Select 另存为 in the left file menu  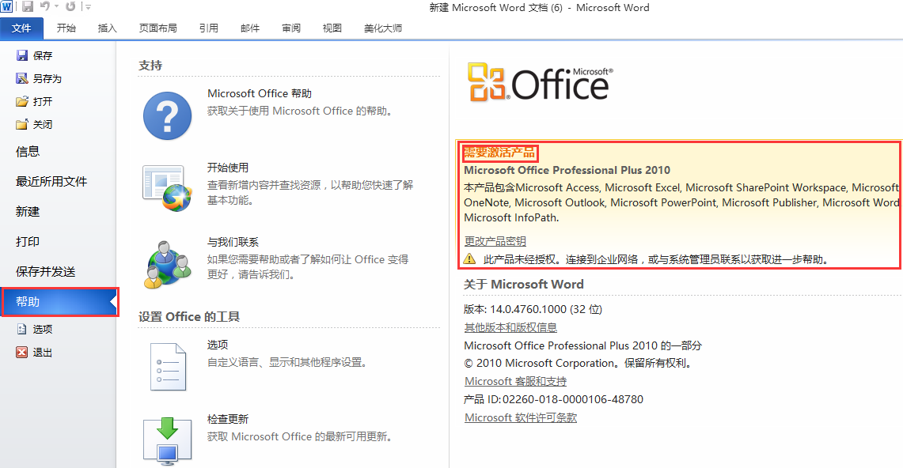pos(47,79)
